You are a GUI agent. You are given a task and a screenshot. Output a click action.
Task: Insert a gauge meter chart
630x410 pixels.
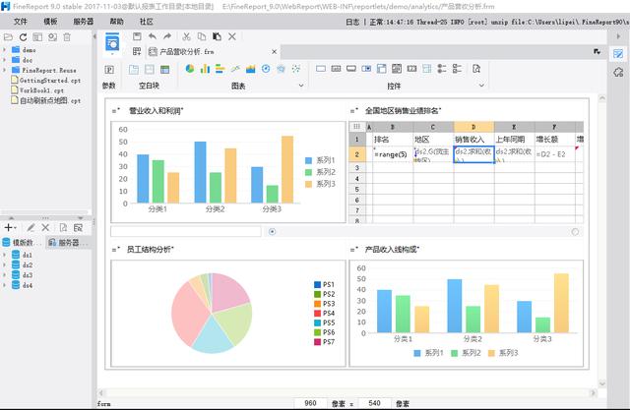[266, 69]
